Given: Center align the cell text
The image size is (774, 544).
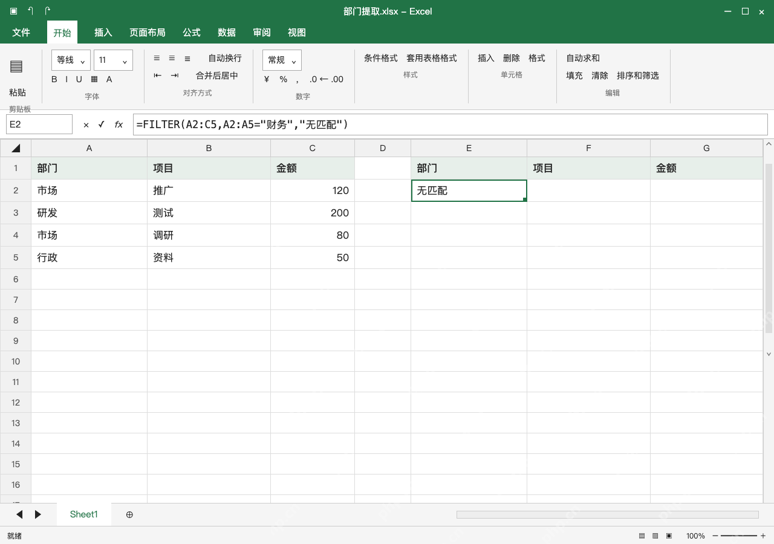Looking at the screenshot, I should tap(172, 58).
